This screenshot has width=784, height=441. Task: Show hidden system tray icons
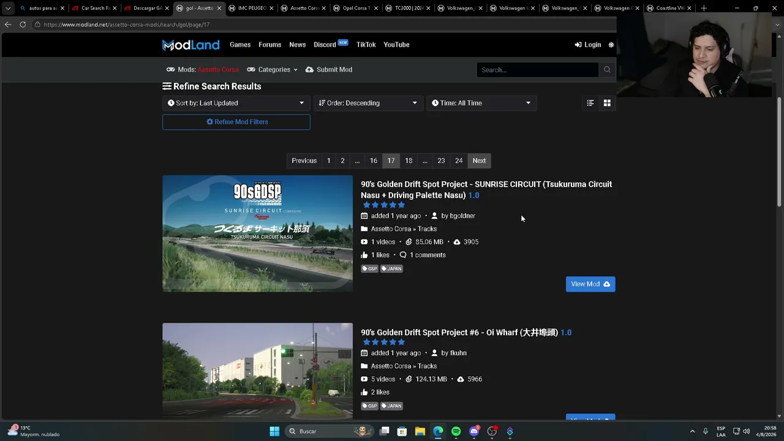[692, 431]
